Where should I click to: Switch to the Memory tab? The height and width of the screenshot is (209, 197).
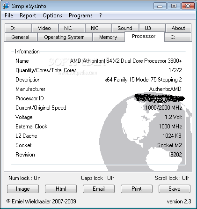pyautogui.click(x=109, y=37)
